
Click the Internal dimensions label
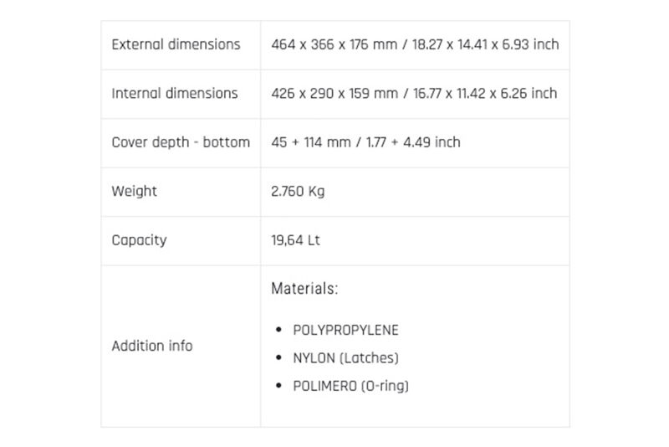point(175,93)
